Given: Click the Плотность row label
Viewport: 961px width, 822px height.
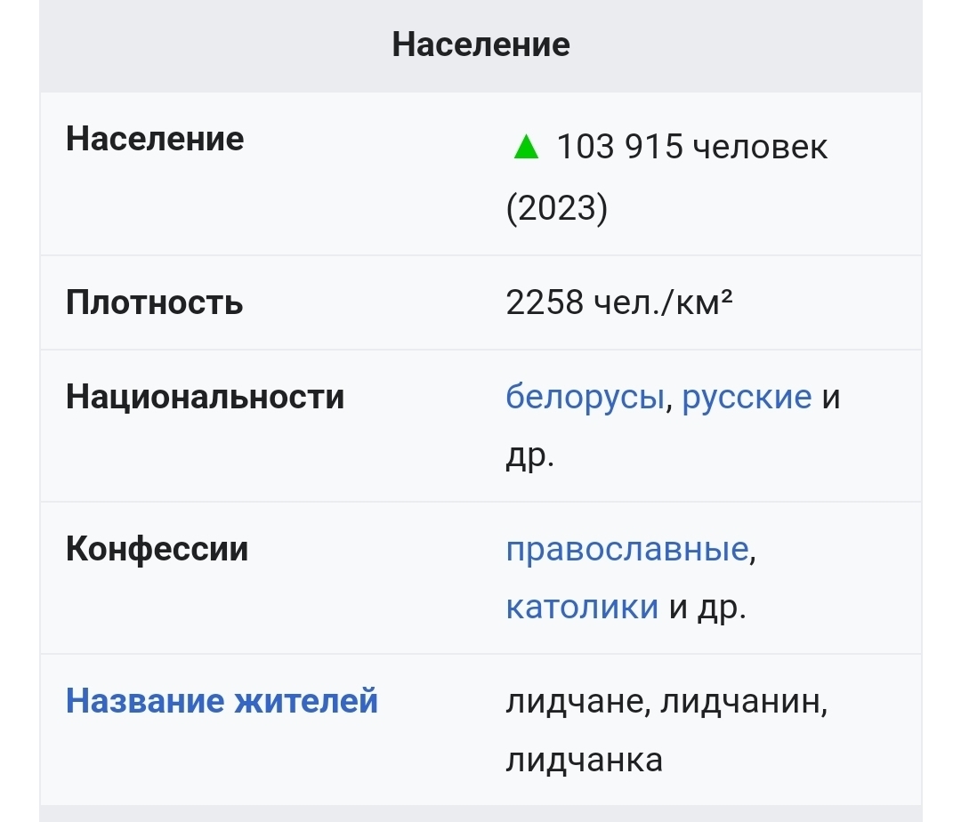Looking at the screenshot, I should tap(154, 303).
